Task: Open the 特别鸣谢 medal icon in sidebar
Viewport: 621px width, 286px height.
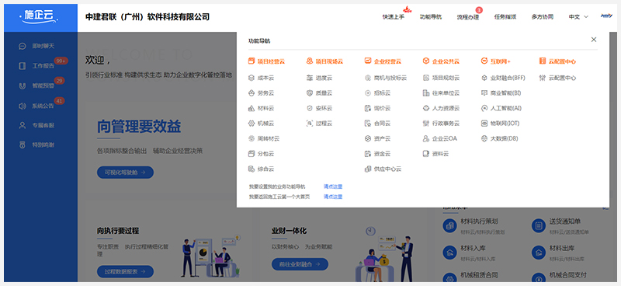Action: (x=23, y=145)
